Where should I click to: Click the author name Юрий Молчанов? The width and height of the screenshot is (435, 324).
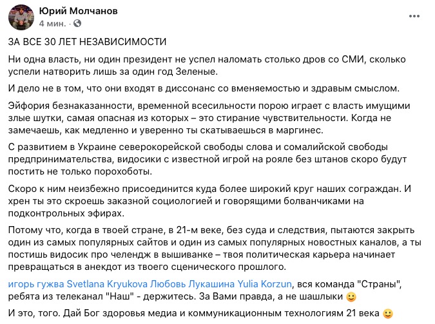81,10
